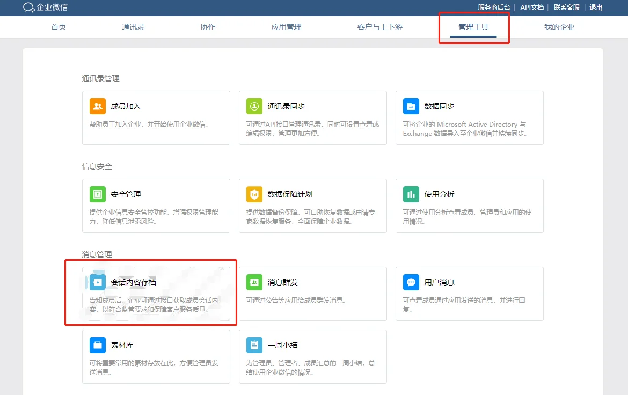Open the 数据保障计划 card title
This screenshot has width=628, height=395.
pyautogui.click(x=290, y=194)
